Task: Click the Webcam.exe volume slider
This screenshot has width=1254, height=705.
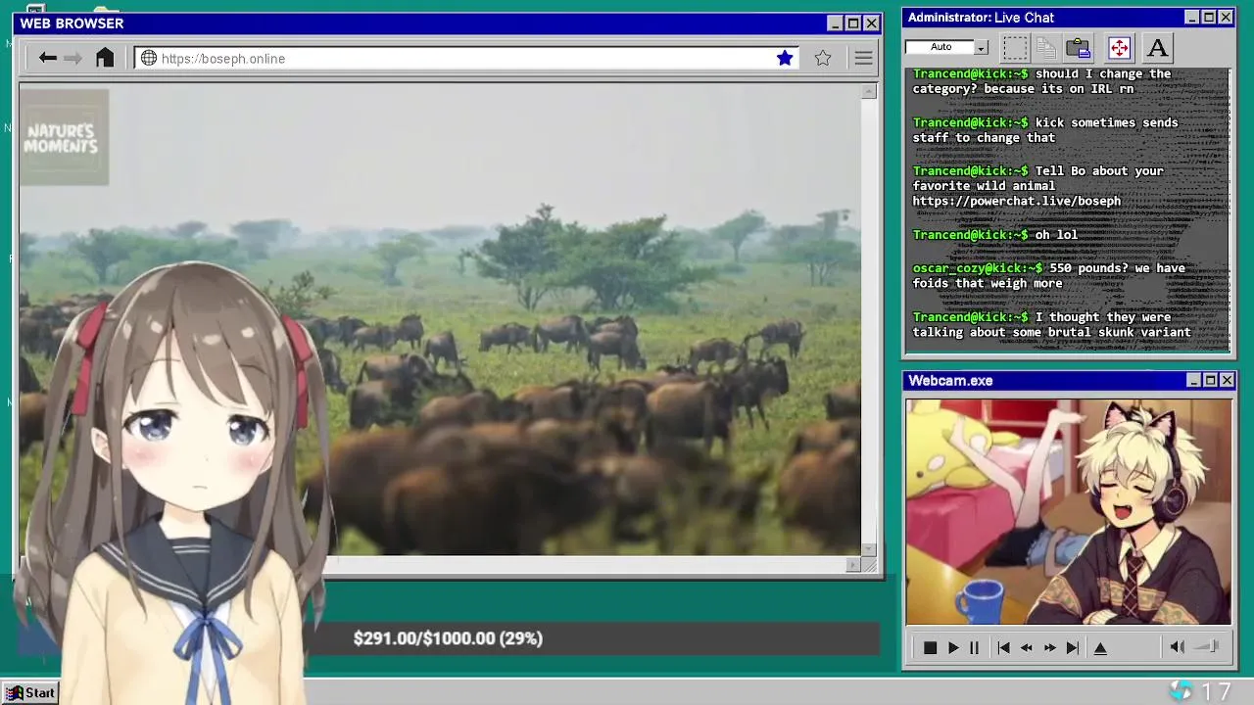Action: click(1207, 646)
